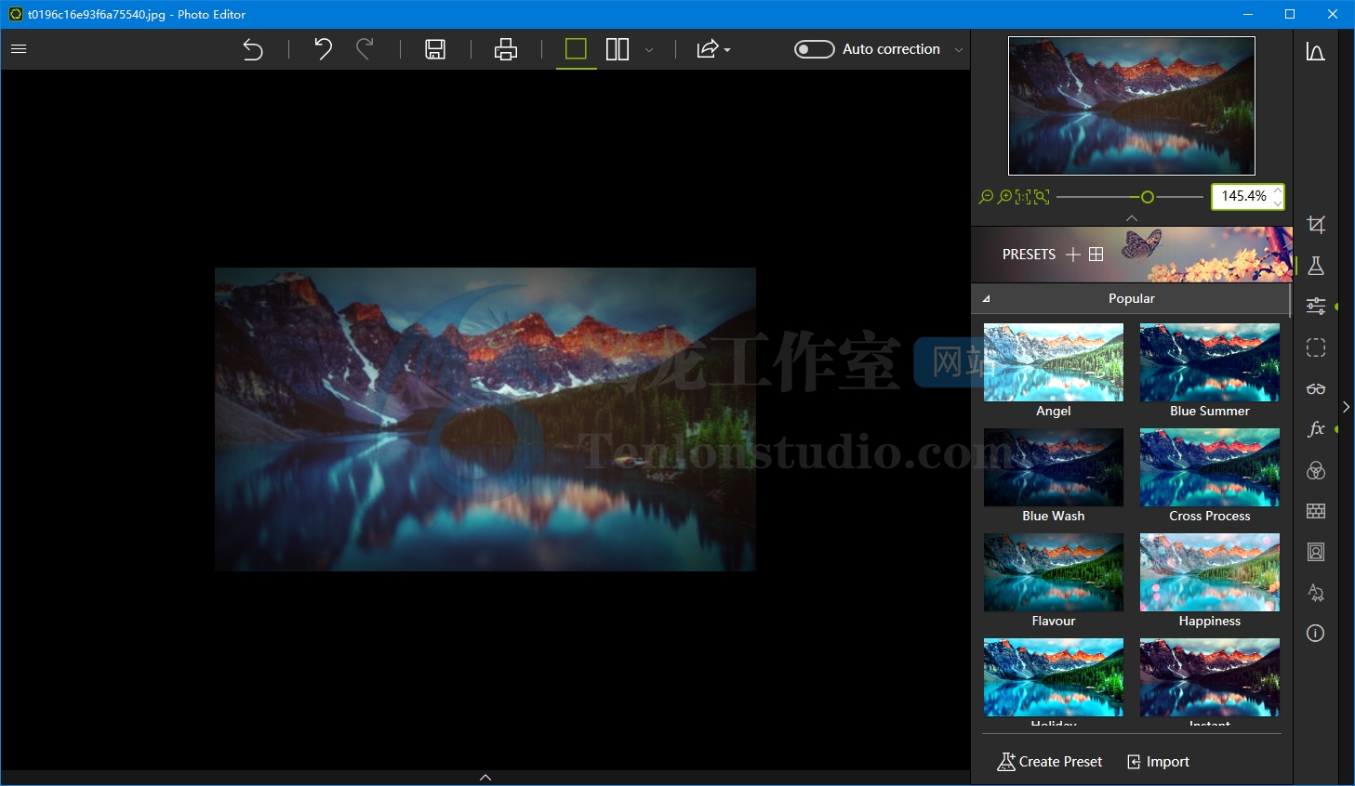
Task: Collapse the navigator panel with up chevron
Action: (1132, 218)
